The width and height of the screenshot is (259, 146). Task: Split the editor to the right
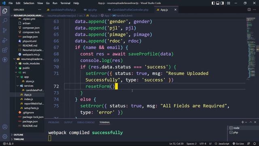tap(249, 10)
